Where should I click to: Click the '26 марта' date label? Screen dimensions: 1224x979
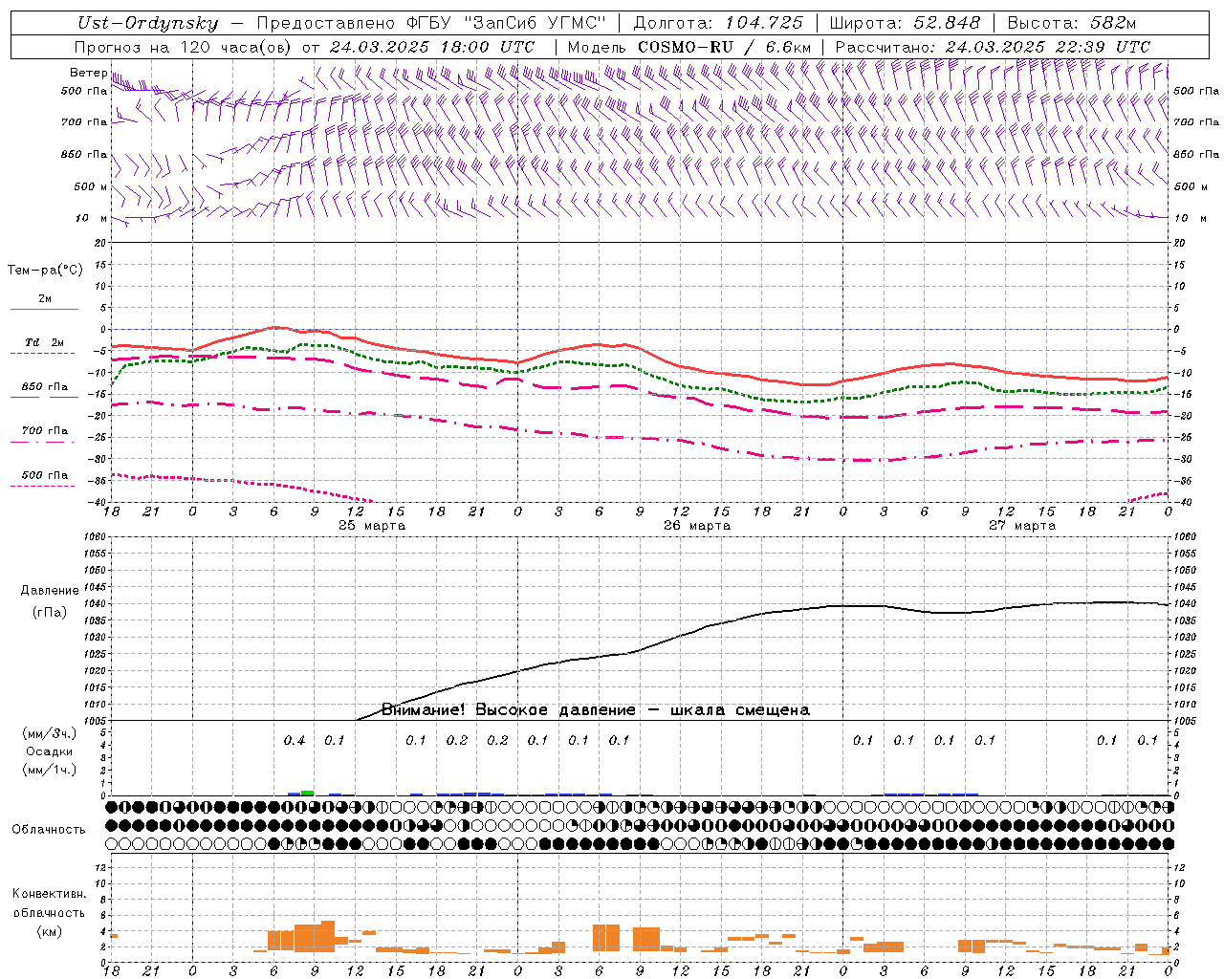coord(698,526)
